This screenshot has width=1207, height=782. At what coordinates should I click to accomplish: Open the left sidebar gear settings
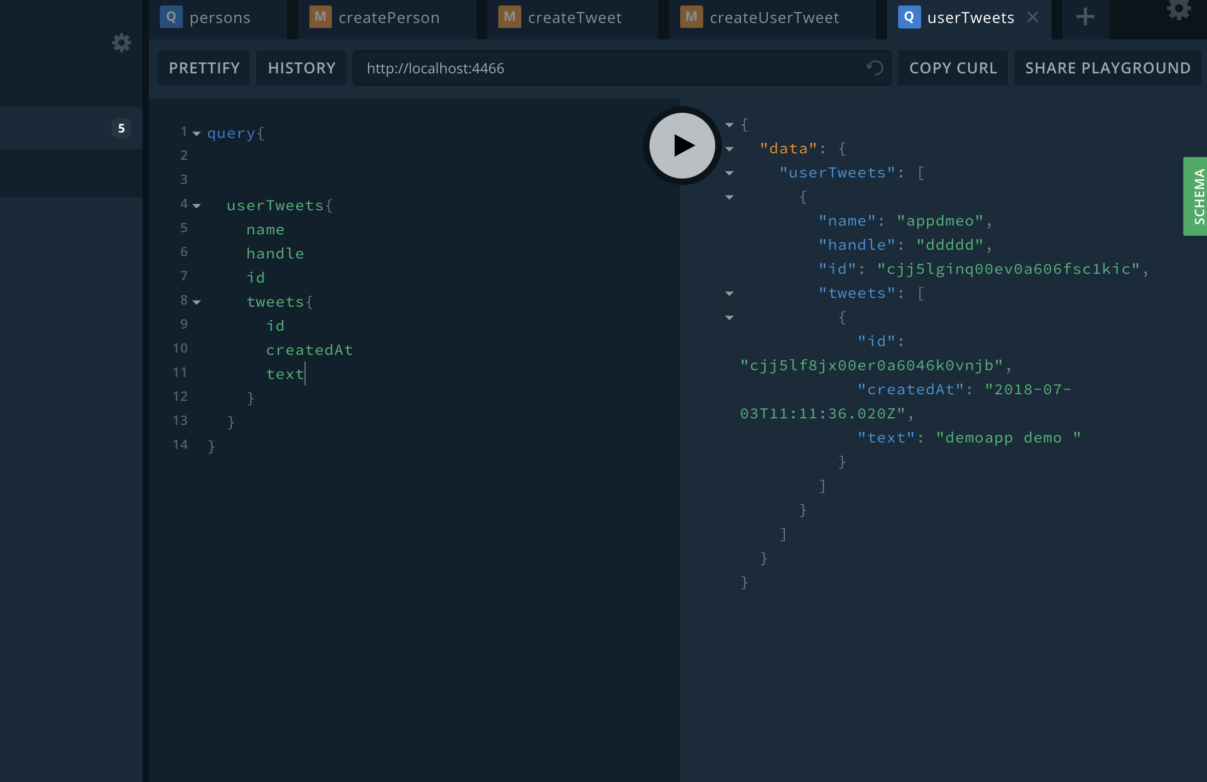(121, 43)
